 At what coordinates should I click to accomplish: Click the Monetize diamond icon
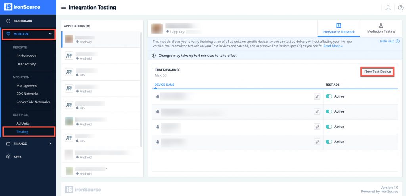(x=8, y=34)
